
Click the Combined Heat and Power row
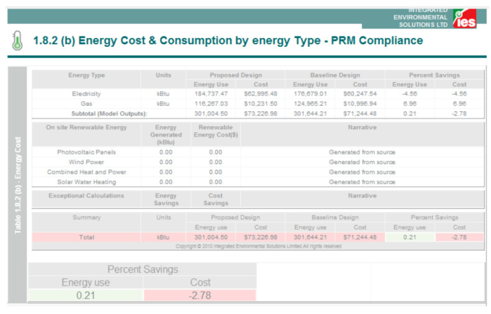point(86,172)
